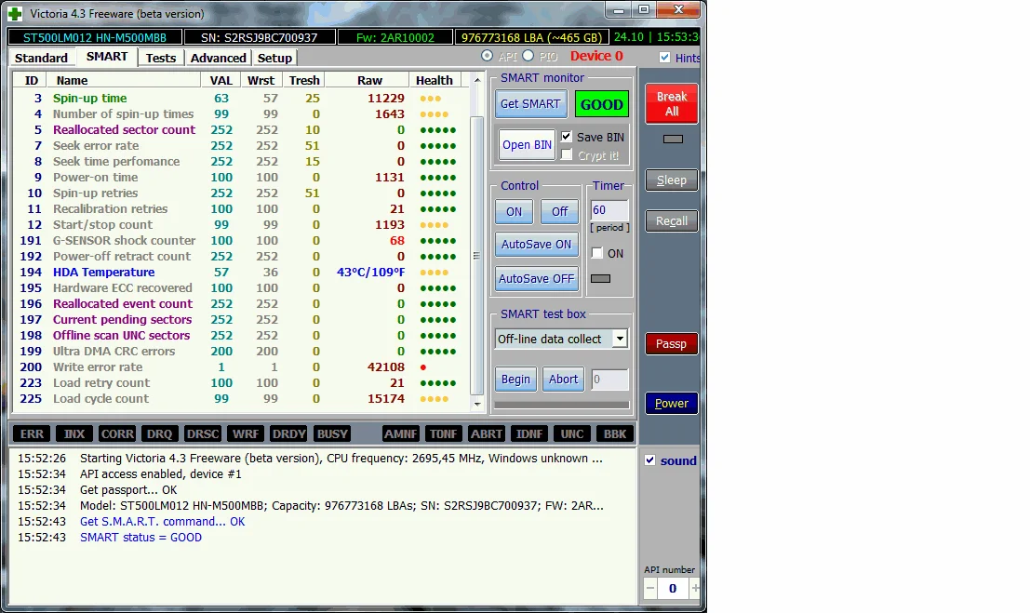Select the Write error rate row
1030x613 pixels.
[241, 366]
